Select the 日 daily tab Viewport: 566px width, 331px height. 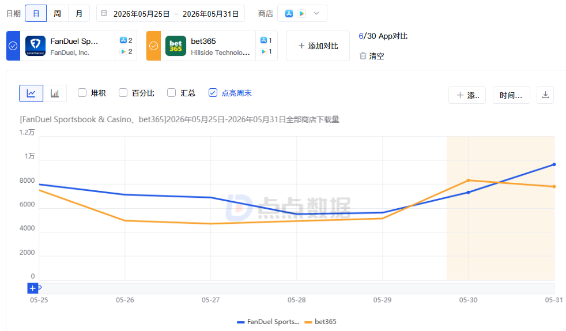[x=36, y=13]
